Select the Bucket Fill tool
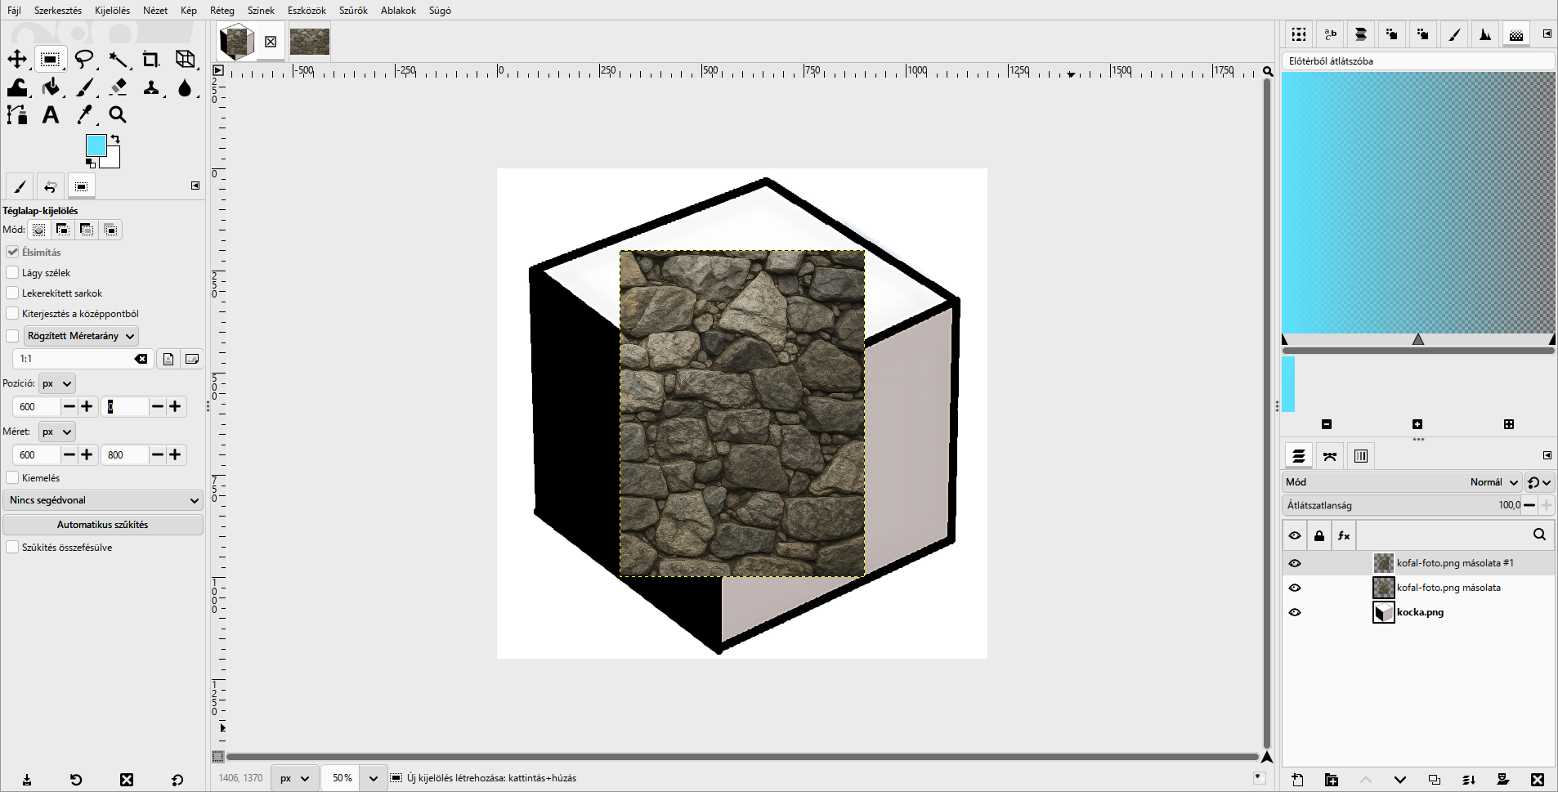Viewport: 1558px width, 792px height. (51, 87)
